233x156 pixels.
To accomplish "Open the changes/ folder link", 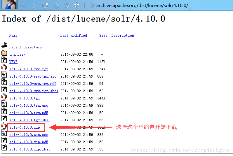I will [18, 55].
